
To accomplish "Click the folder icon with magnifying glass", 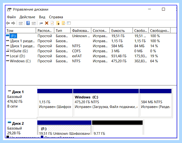I will (63, 23).
